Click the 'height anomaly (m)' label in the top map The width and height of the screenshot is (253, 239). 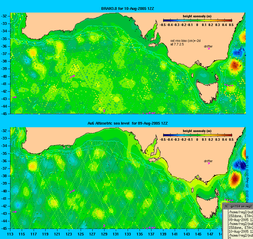(x=197, y=16)
